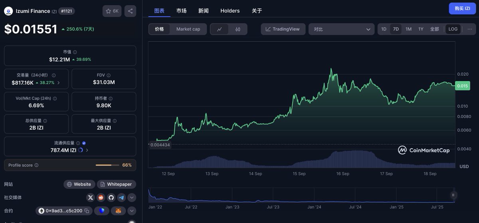Switch chart to candlestick view icon
Screen dimensions: 479x223
coord(238,29)
